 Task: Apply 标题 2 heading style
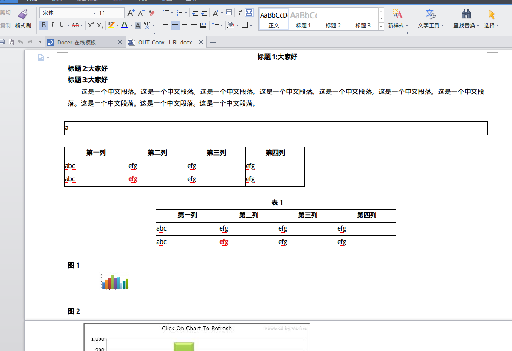tap(333, 26)
